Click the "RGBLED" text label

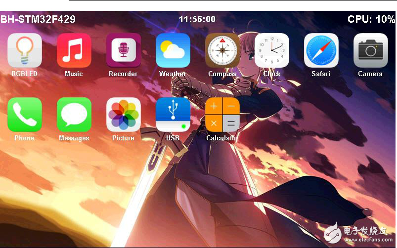(x=24, y=74)
